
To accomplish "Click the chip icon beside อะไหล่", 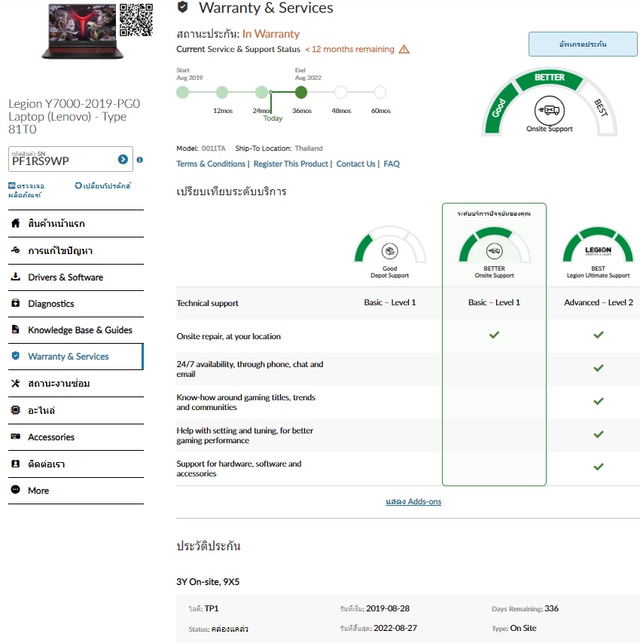I will (x=16, y=409).
